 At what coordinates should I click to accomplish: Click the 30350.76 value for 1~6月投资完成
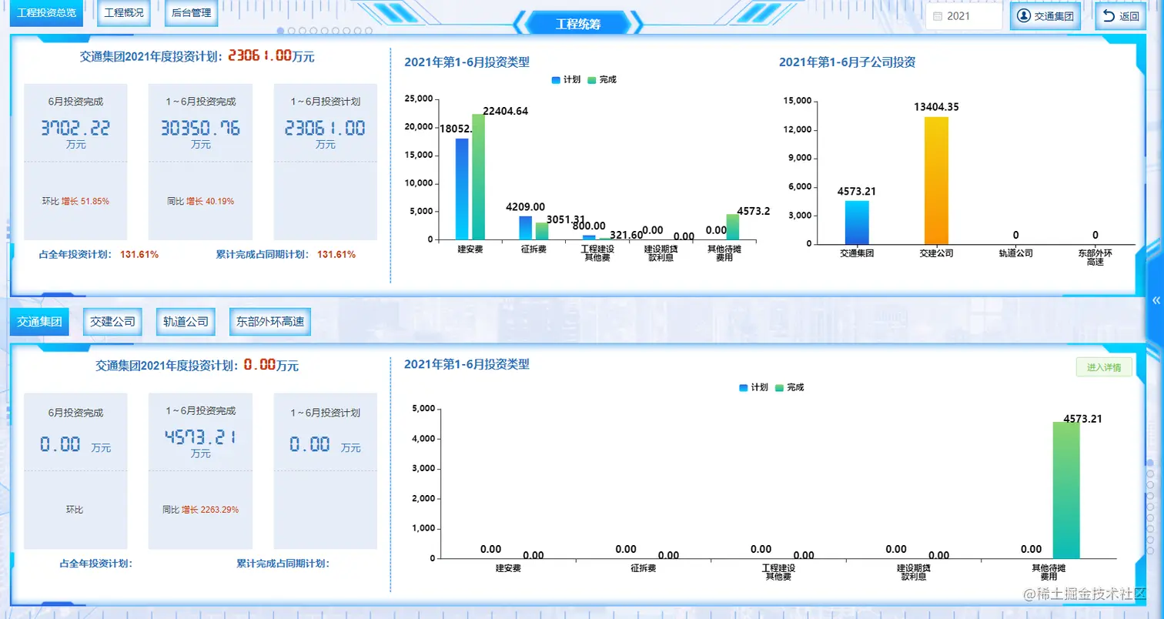[x=200, y=128]
